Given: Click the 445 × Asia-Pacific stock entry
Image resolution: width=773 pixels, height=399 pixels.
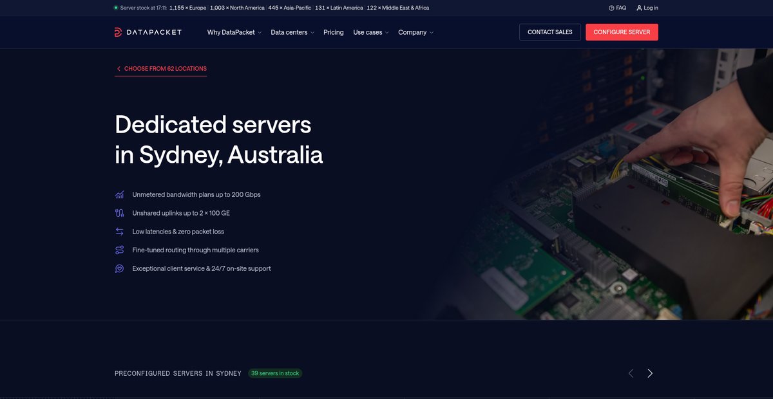Looking at the screenshot, I should pos(290,8).
